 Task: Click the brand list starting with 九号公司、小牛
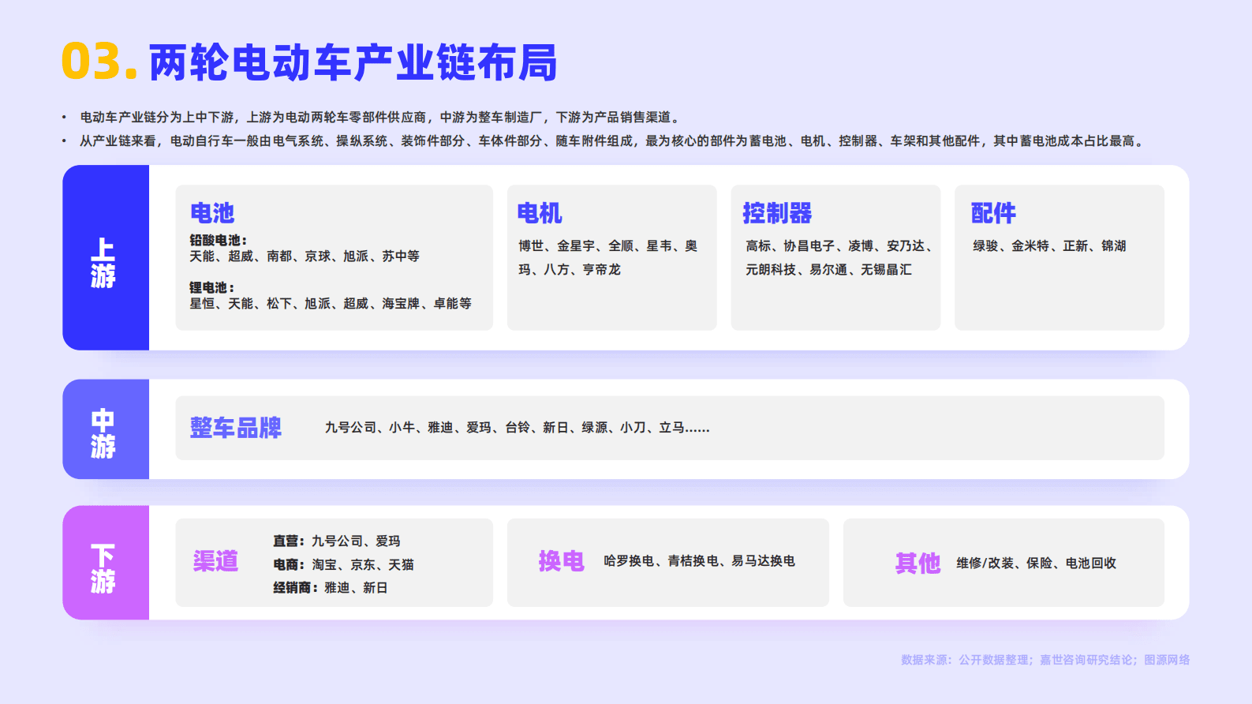coord(518,428)
